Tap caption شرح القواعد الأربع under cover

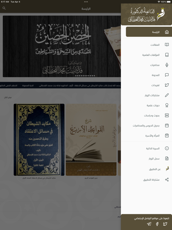[x=91, y=178]
